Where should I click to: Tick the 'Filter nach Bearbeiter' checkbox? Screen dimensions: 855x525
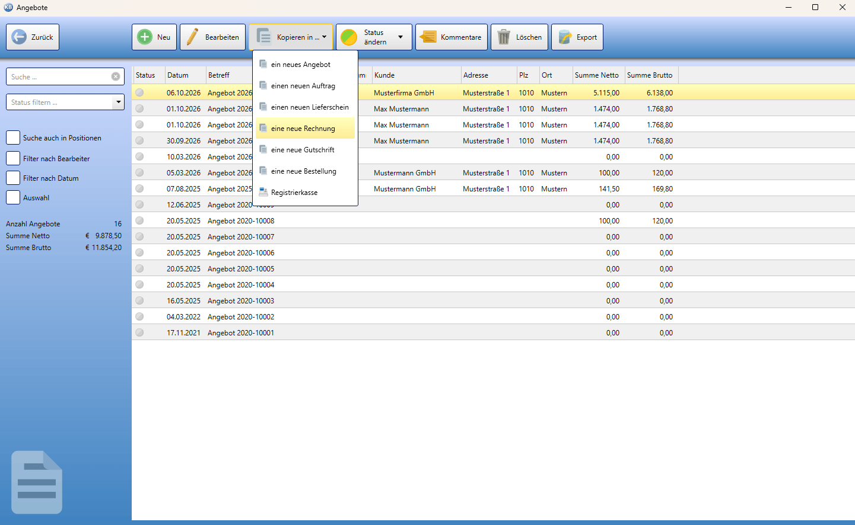tap(13, 158)
